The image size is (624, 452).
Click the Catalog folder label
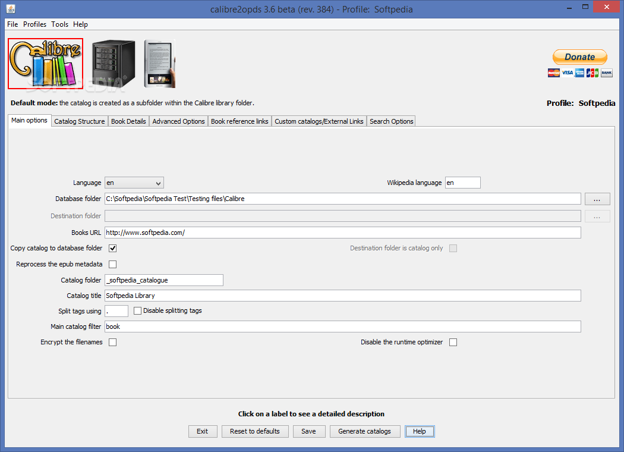(81, 280)
